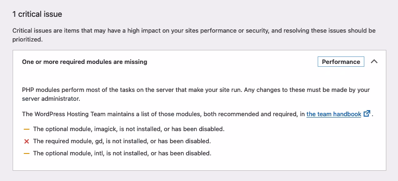This screenshot has height=181, width=398.
Task: Click the intl optional module message
Action: point(122,153)
